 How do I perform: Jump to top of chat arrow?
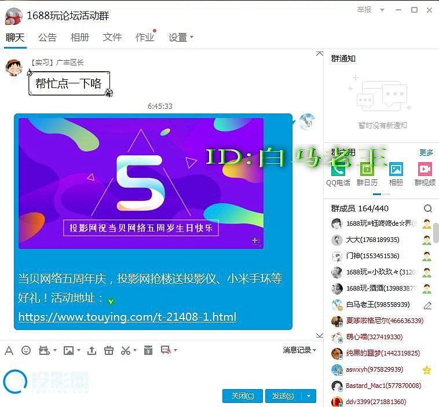pyautogui.click(x=320, y=53)
